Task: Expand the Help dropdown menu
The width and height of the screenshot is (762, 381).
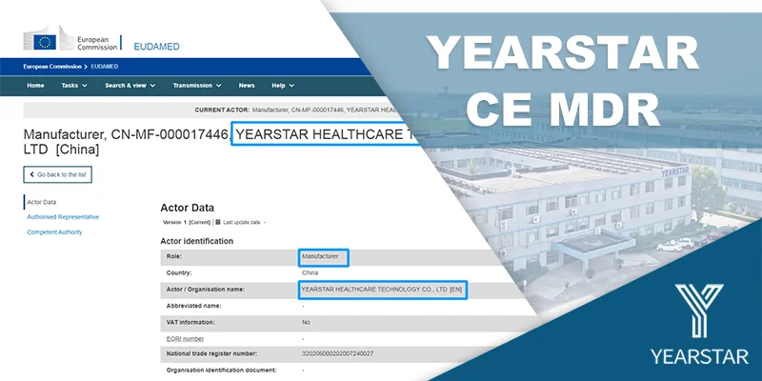Action: tap(283, 86)
